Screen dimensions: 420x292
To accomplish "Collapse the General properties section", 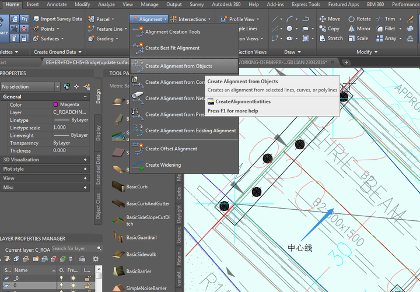I will [x=85, y=97].
